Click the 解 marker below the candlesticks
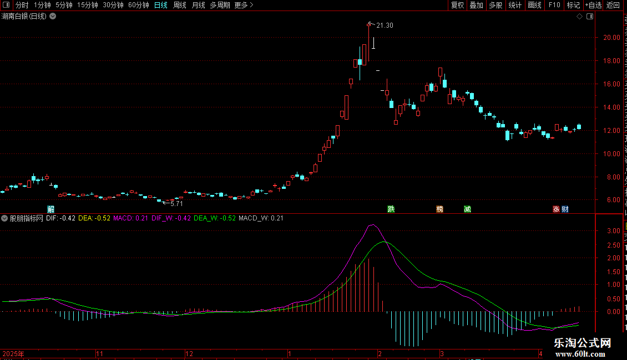This screenshot has height=360, width=627. tap(51, 209)
